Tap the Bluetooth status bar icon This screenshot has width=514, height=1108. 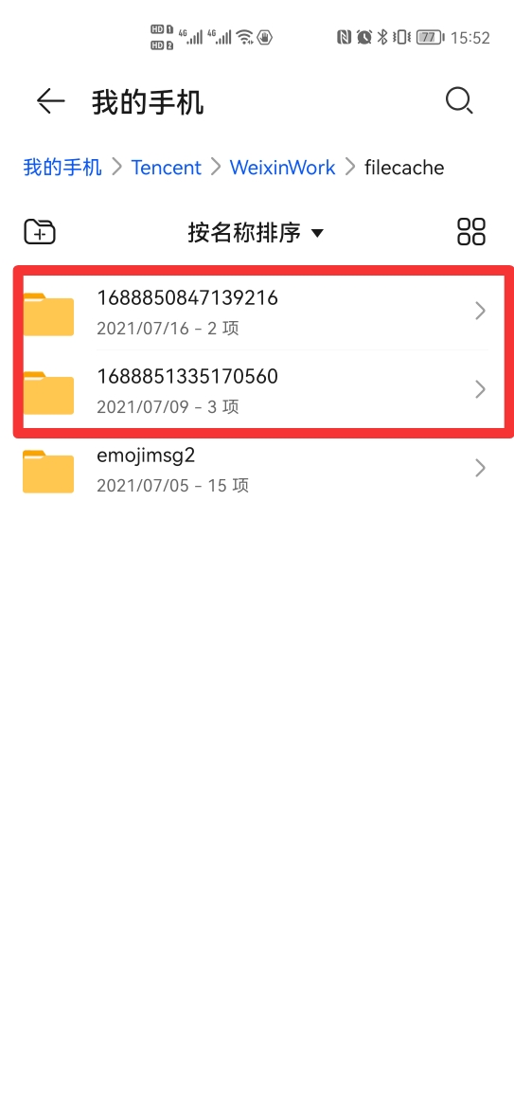tap(382, 38)
